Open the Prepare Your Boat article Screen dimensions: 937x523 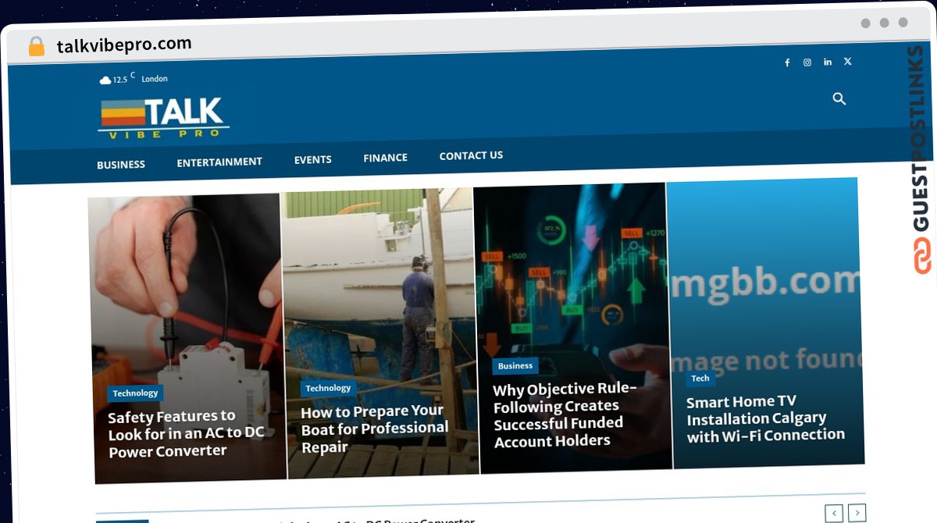point(375,429)
